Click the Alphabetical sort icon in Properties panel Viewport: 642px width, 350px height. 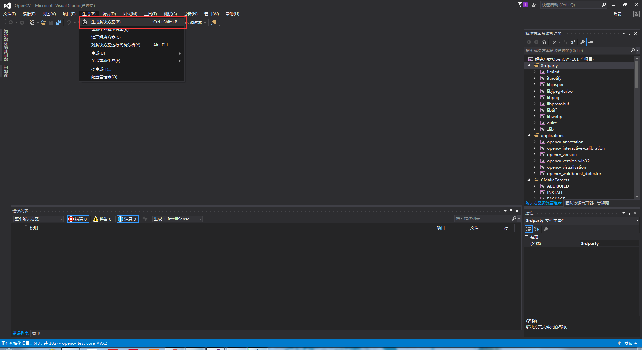pos(536,229)
